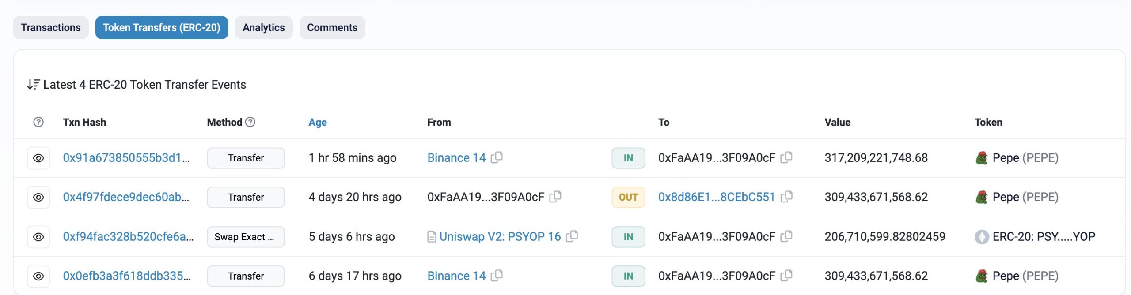Open the Uniswap V2: PSYOP 16 link
This screenshot has width=1131, height=295.
click(x=500, y=236)
